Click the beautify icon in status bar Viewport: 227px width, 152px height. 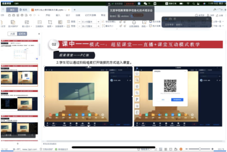139,149
